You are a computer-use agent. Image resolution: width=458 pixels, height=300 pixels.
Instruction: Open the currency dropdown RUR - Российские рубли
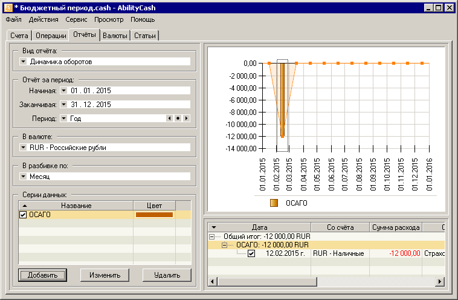[x=23, y=147]
